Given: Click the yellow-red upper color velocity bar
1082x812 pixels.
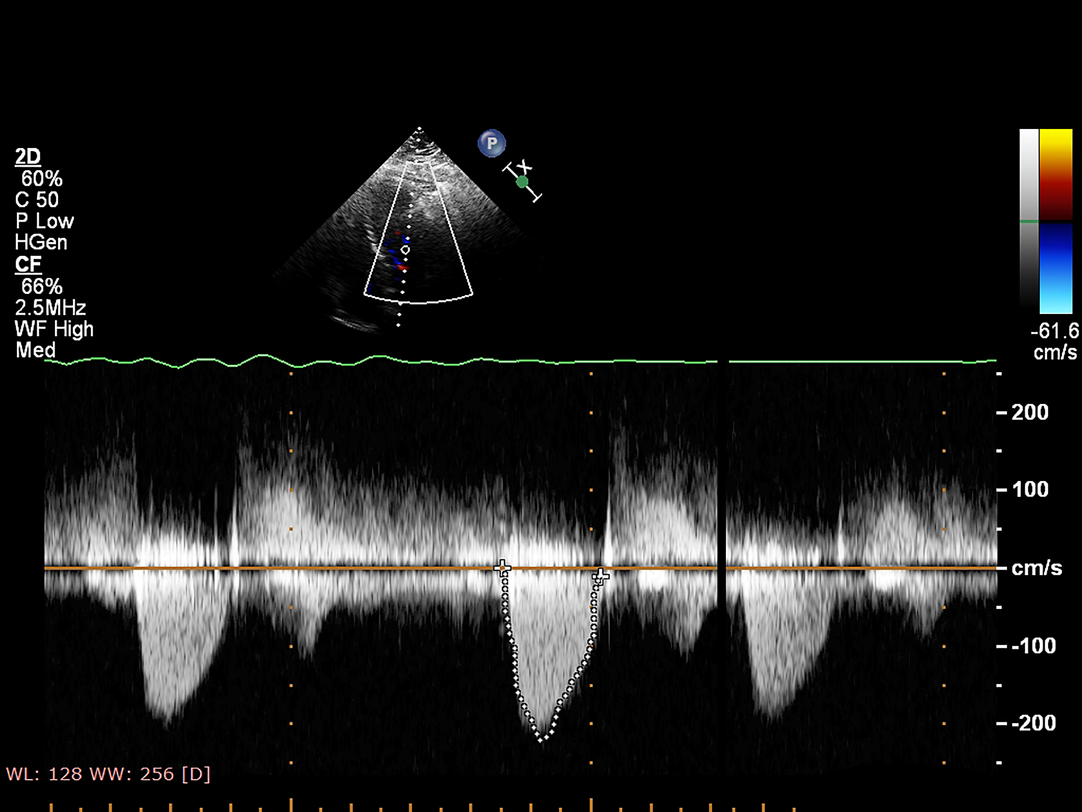Looking at the screenshot, I should pyautogui.click(x=1056, y=174).
